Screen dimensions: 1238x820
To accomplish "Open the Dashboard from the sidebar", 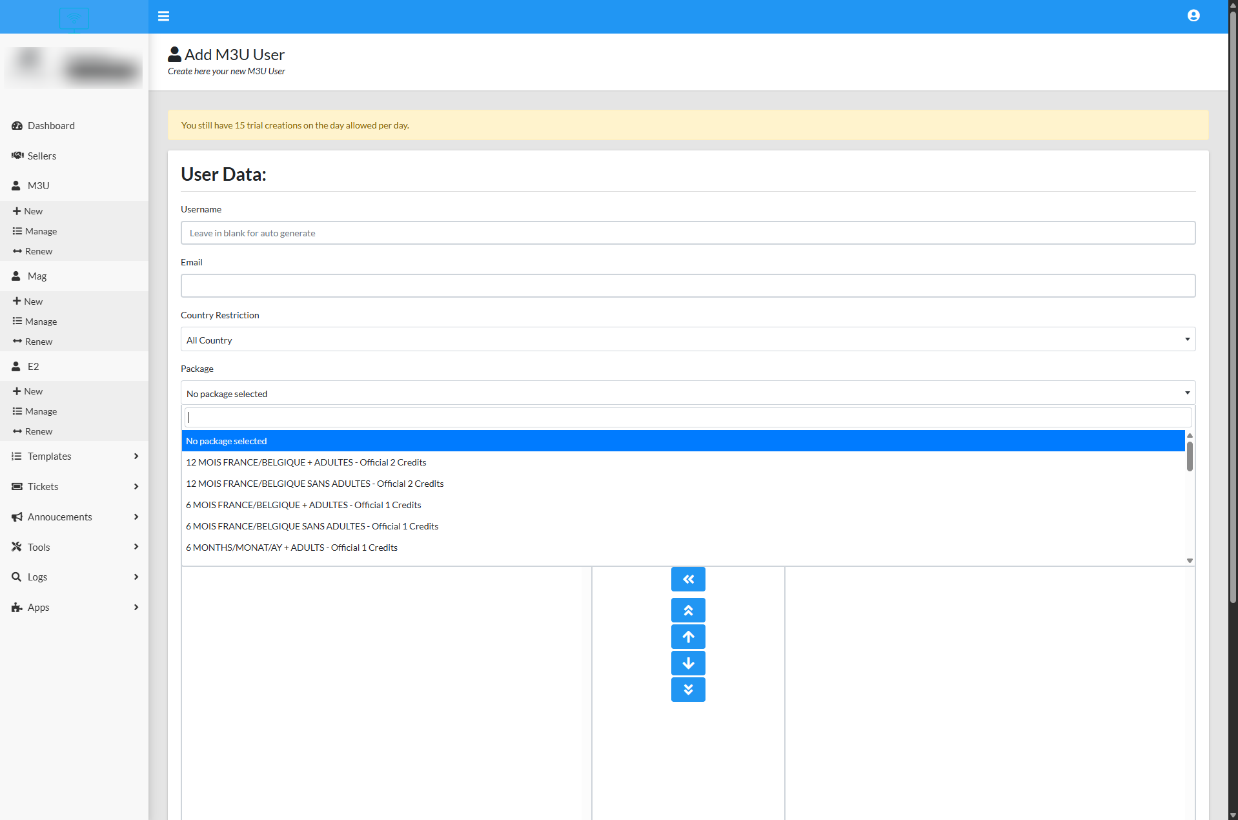I will (51, 126).
